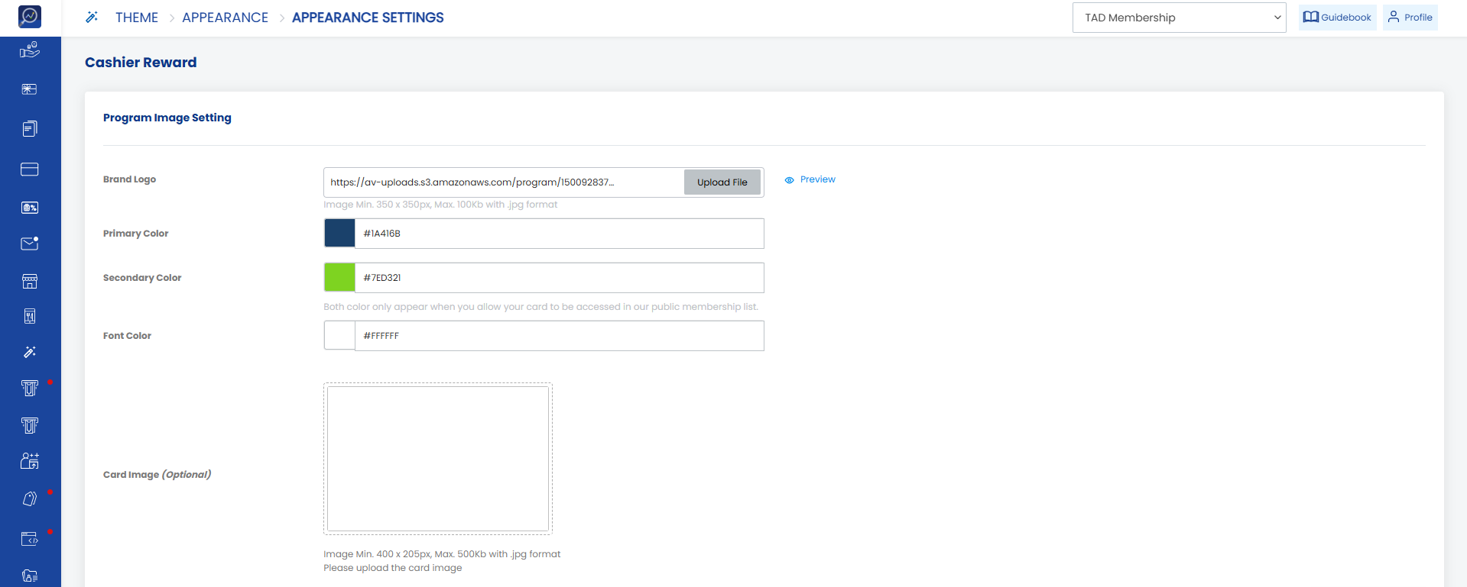Click the Profile person icon
Screen dimensions: 1467x587
[1394, 17]
